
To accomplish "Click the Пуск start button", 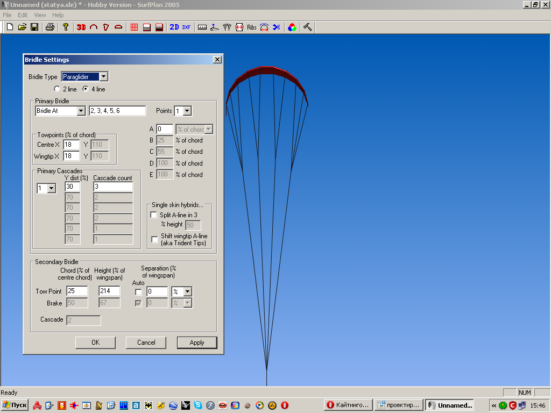I will pos(15,405).
